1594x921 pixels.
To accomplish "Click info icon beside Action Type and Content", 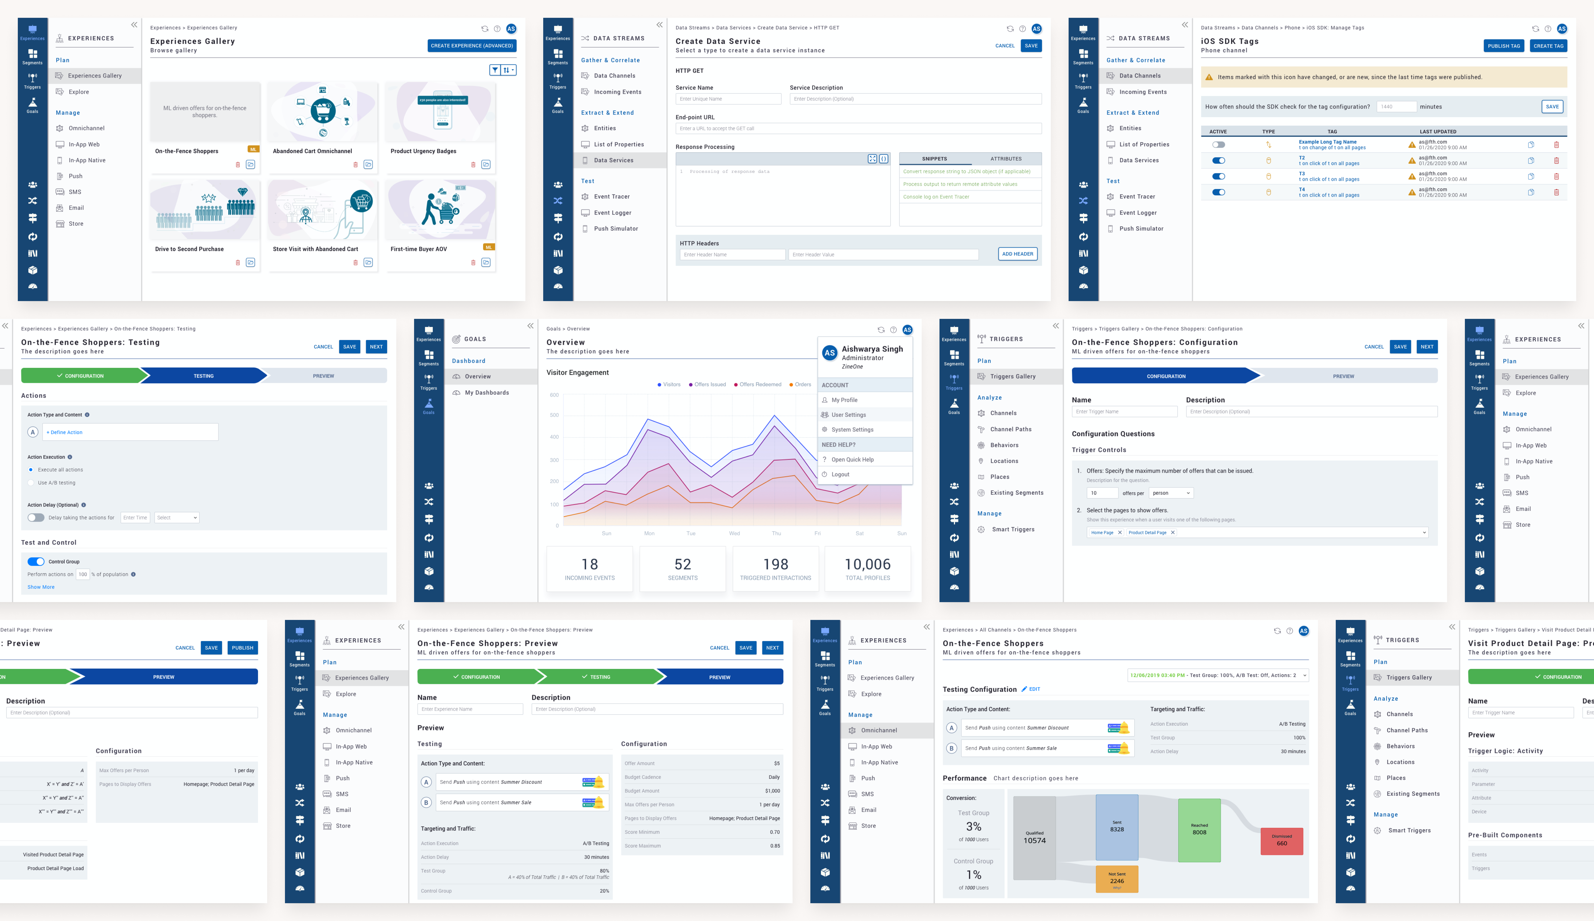I will (87, 415).
